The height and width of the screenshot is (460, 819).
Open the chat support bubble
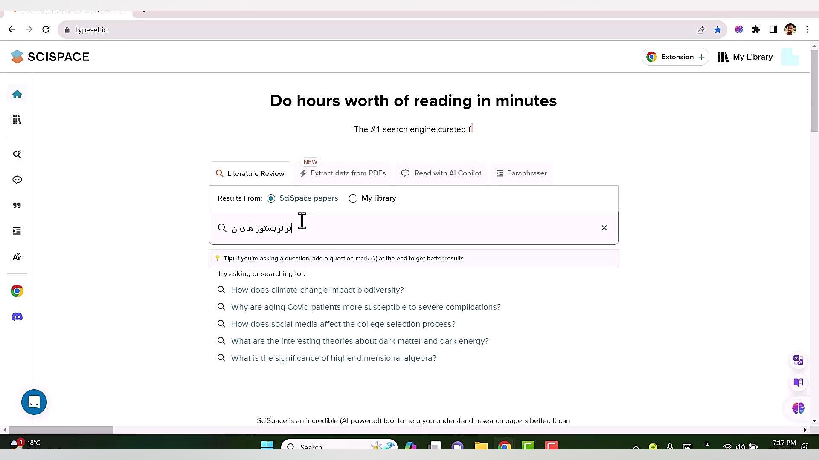tap(34, 402)
